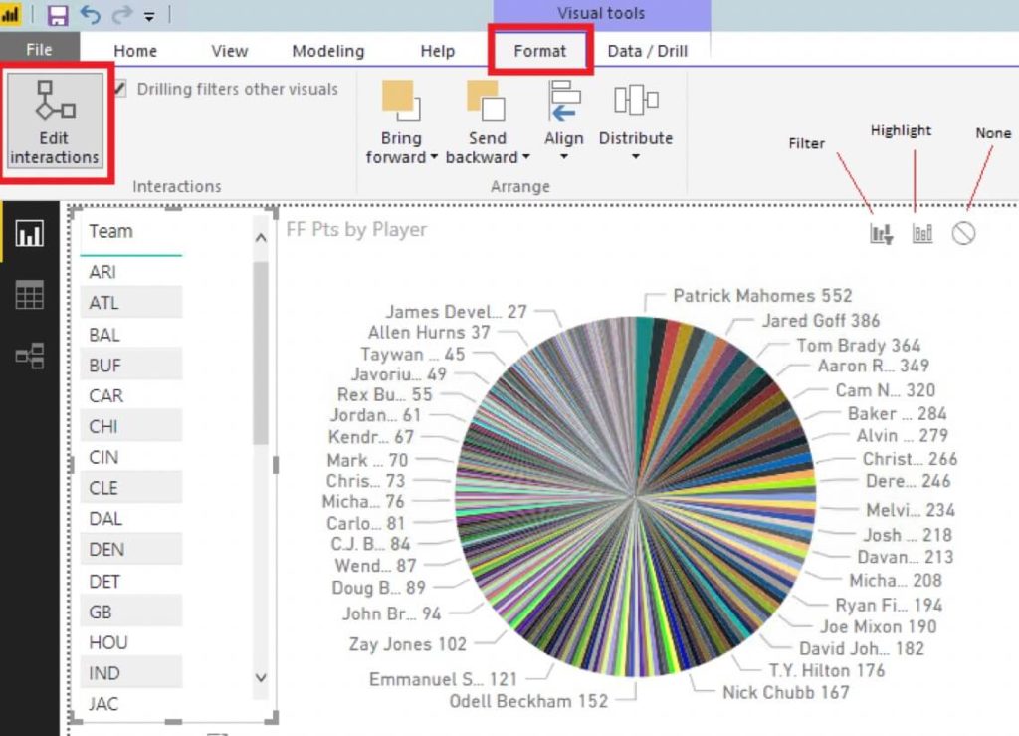Select ARI in the Team slicer
Image resolution: width=1019 pixels, height=736 pixels.
(130, 272)
